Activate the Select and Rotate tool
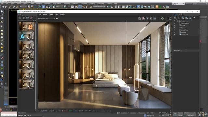The width and height of the screenshot is (208, 117). (x=47, y=7)
